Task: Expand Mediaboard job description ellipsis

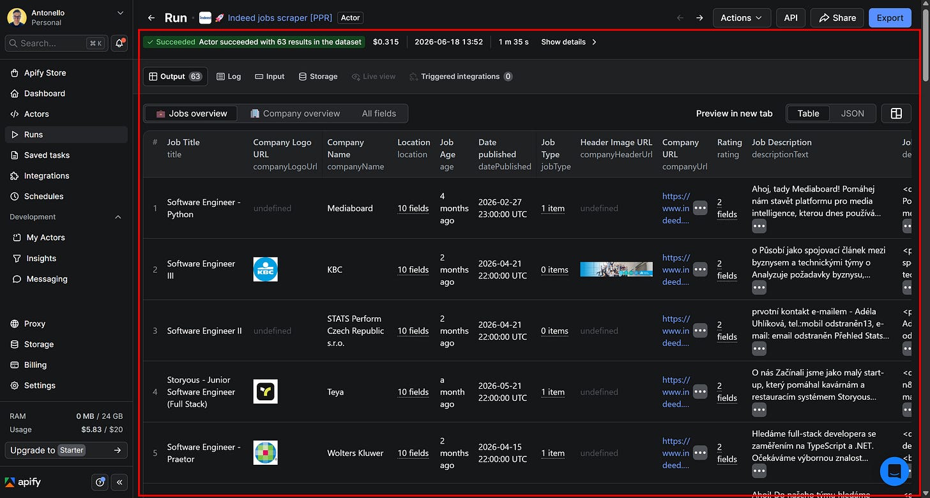Action: click(759, 226)
